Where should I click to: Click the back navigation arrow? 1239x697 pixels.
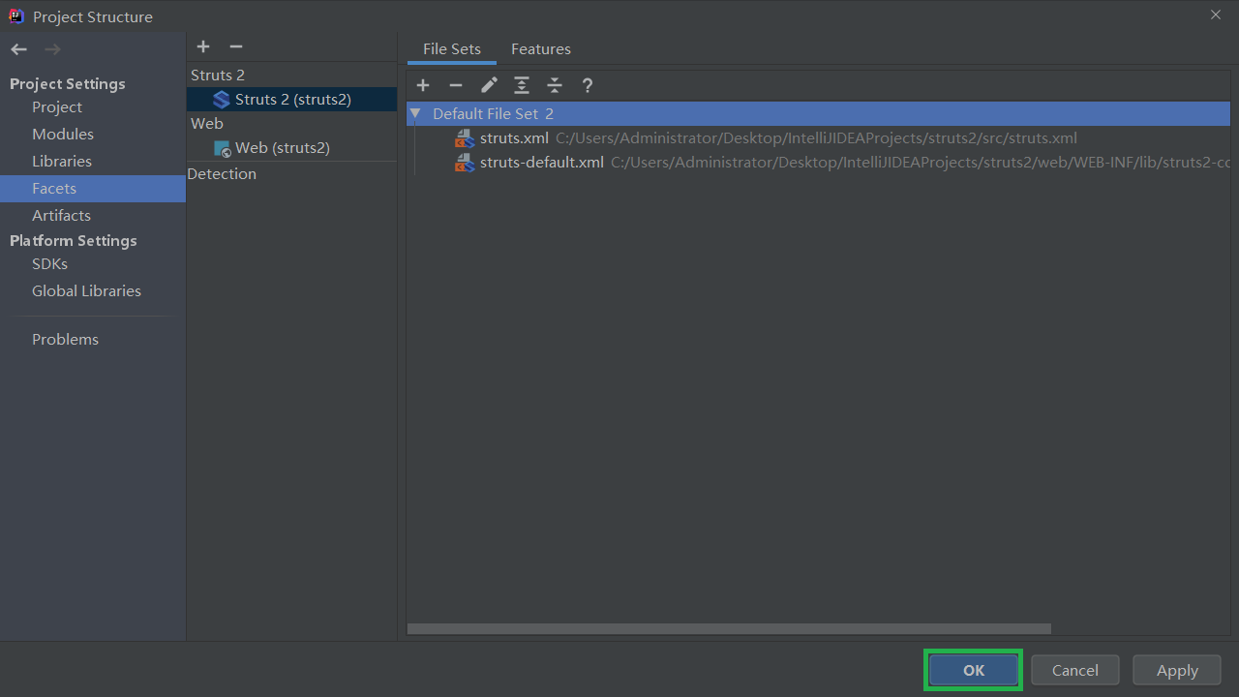tap(19, 49)
